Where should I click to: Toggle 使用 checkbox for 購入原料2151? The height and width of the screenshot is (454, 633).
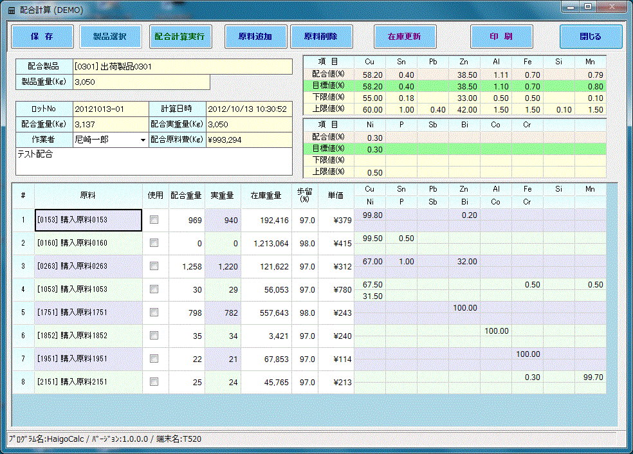tap(154, 381)
